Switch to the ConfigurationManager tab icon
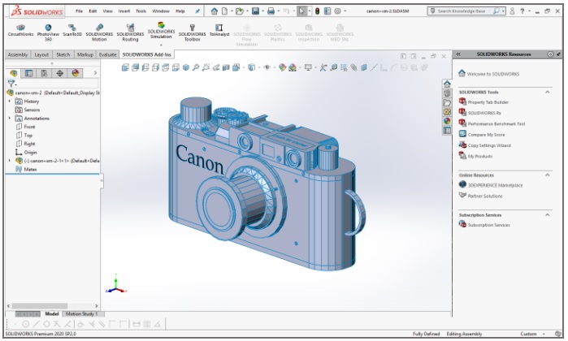 [44, 73]
